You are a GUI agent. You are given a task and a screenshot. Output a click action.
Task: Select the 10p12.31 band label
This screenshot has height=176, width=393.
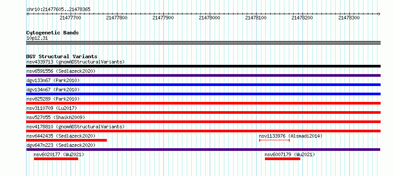(x=37, y=38)
